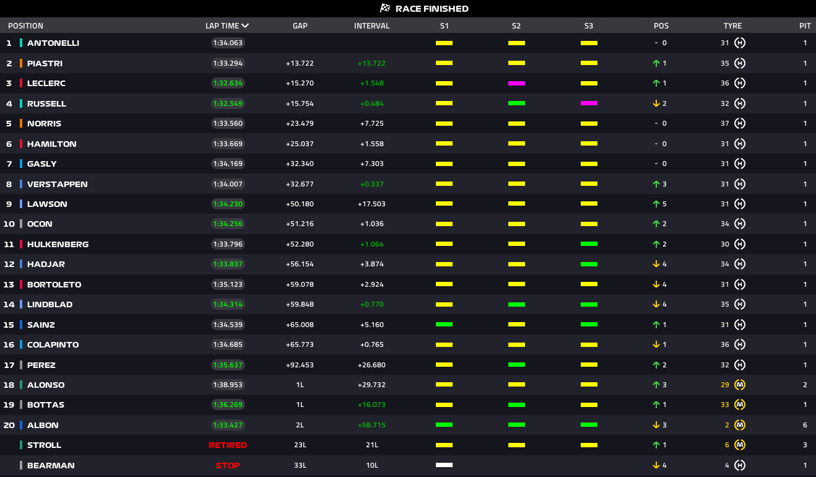The height and width of the screenshot is (477, 816).
Task: Select driver name COLAPINTO
Action: pyautogui.click(x=53, y=344)
